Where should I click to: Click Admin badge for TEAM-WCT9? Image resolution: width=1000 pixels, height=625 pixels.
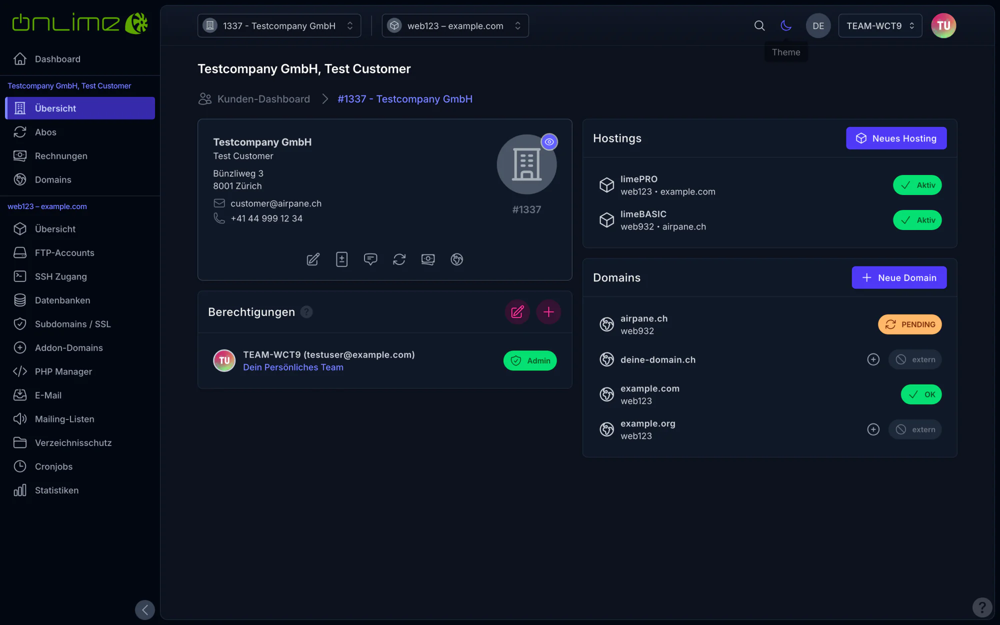[x=530, y=360]
